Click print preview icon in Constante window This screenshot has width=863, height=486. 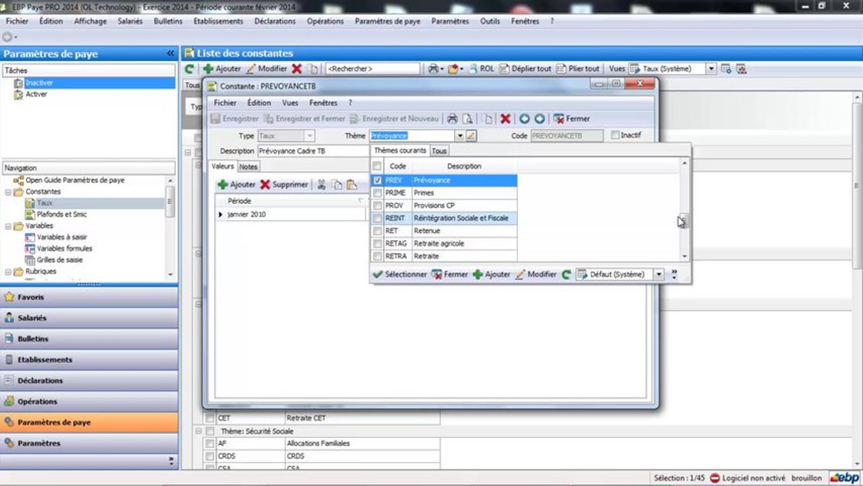click(467, 119)
